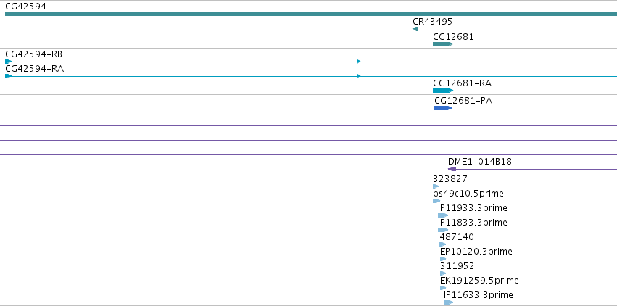Click the IP11933.3prime label
Image resolution: width=617 pixels, height=306 pixels.
click(473, 208)
